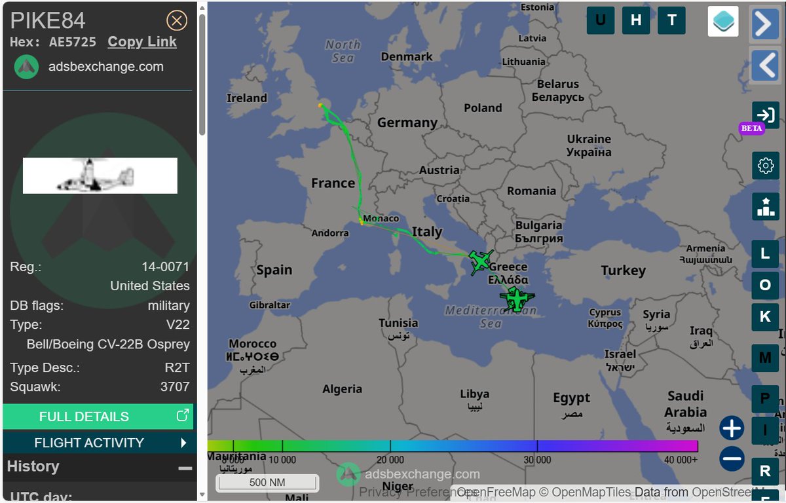The width and height of the screenshot is (786, 503).
Task: Toggle the L map option button
Action: coord(765,254)
